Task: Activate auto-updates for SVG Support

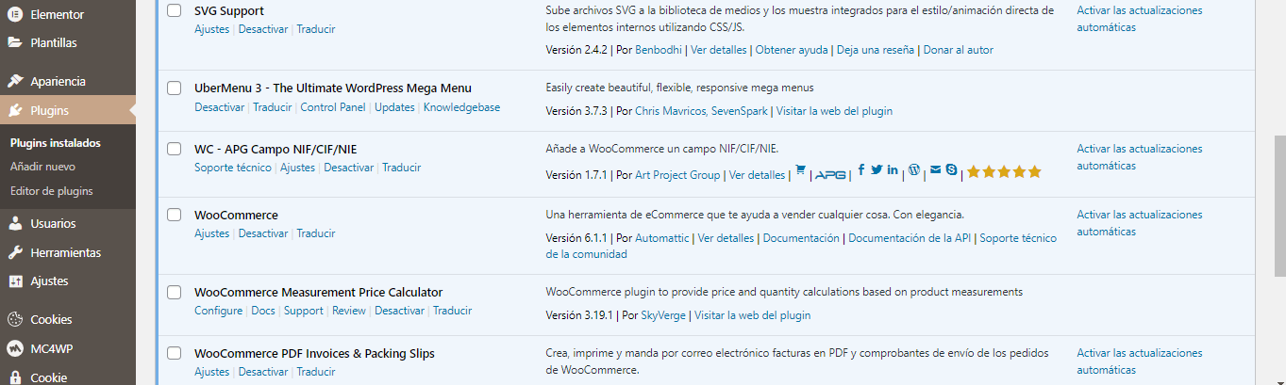Action: coord(1140,19)
